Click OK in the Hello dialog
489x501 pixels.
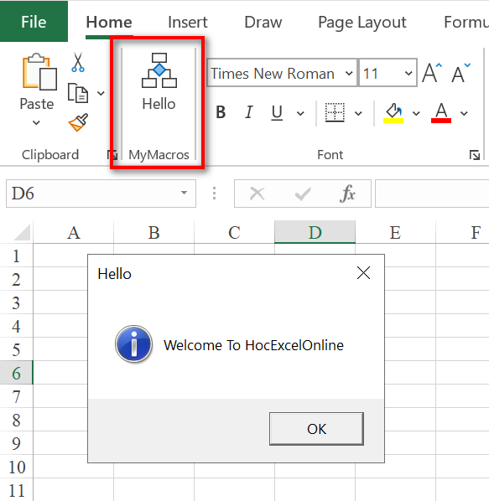[x=316, y=428]
